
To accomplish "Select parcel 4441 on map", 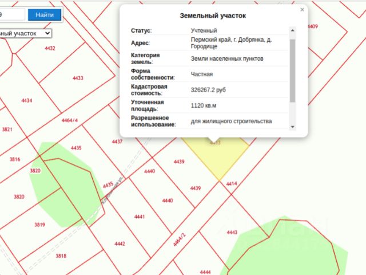I will [140, 217].
